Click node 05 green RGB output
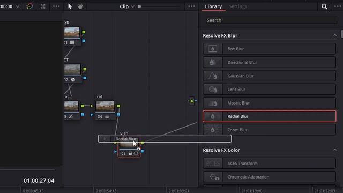This screenshot has width=343, height=193. coord(143,143)
